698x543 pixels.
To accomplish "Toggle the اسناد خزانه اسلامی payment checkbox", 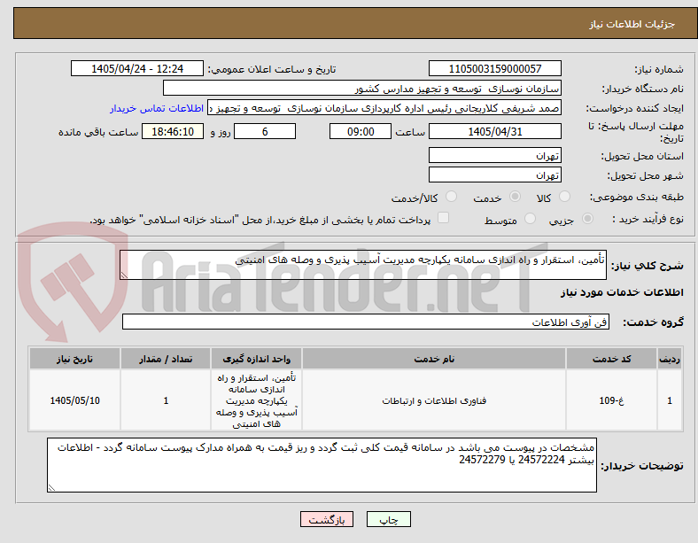I will [444, 218].
